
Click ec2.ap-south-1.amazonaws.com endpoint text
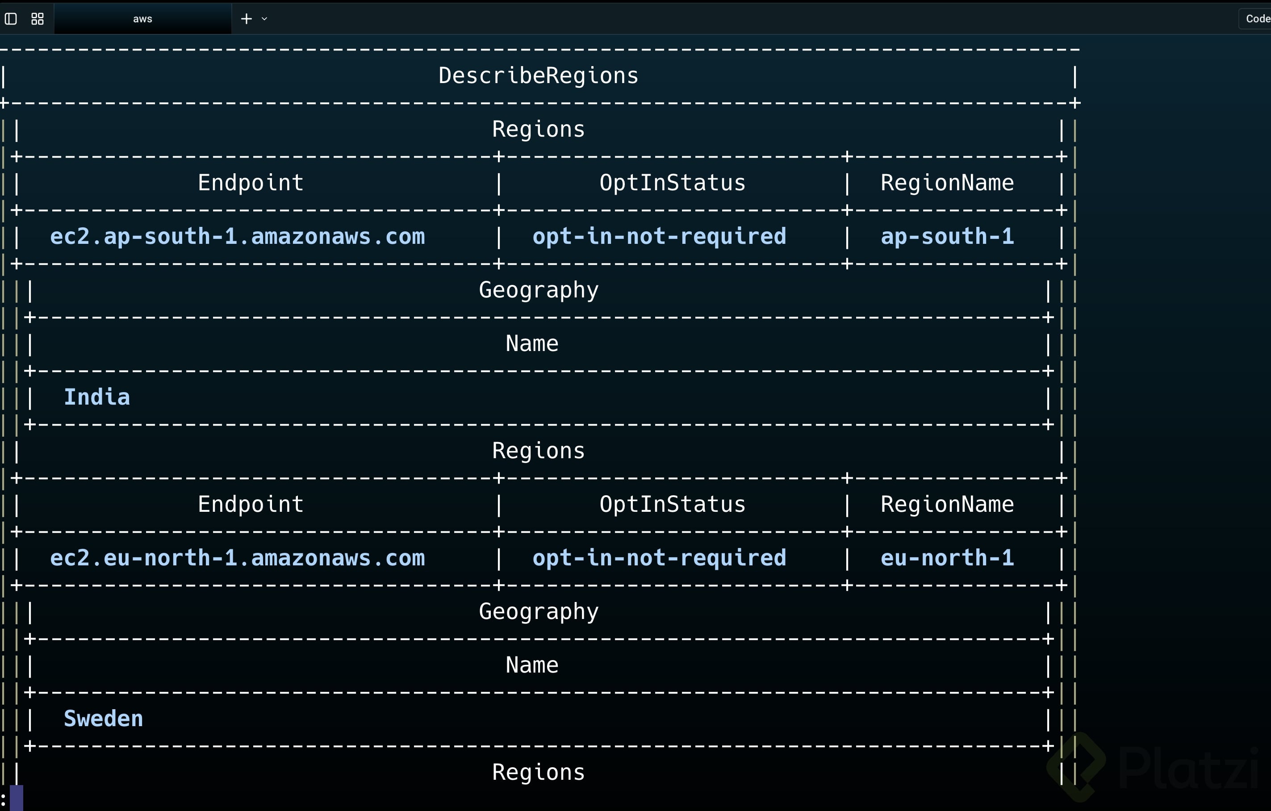click(237, 236)
